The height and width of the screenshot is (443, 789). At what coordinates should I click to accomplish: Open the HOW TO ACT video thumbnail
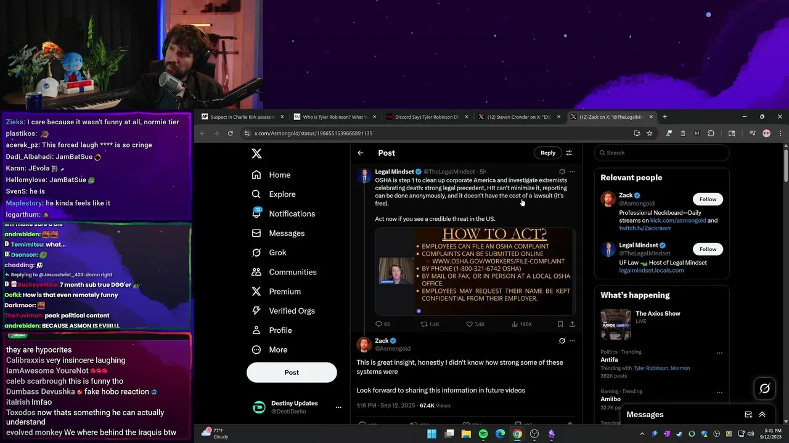pos(475,271)
